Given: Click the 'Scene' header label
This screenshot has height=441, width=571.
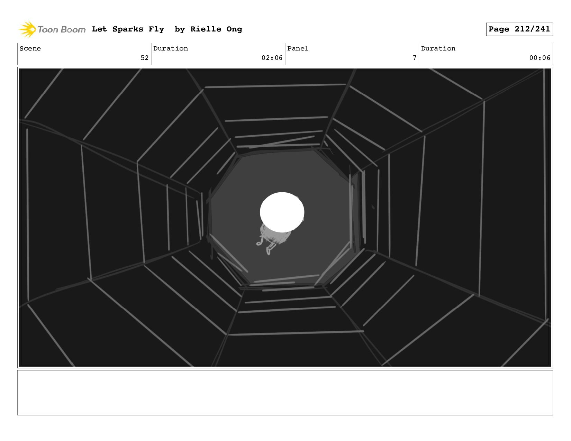Looking at the screenshot, I should tap(30, 48).
